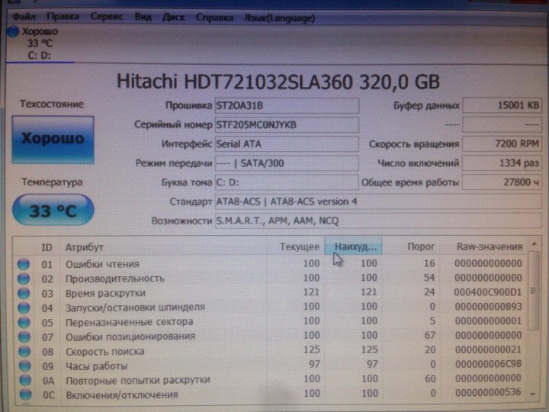
Task: Click the buffer size value 15001 KB
Action: click(x=502, y=105)
